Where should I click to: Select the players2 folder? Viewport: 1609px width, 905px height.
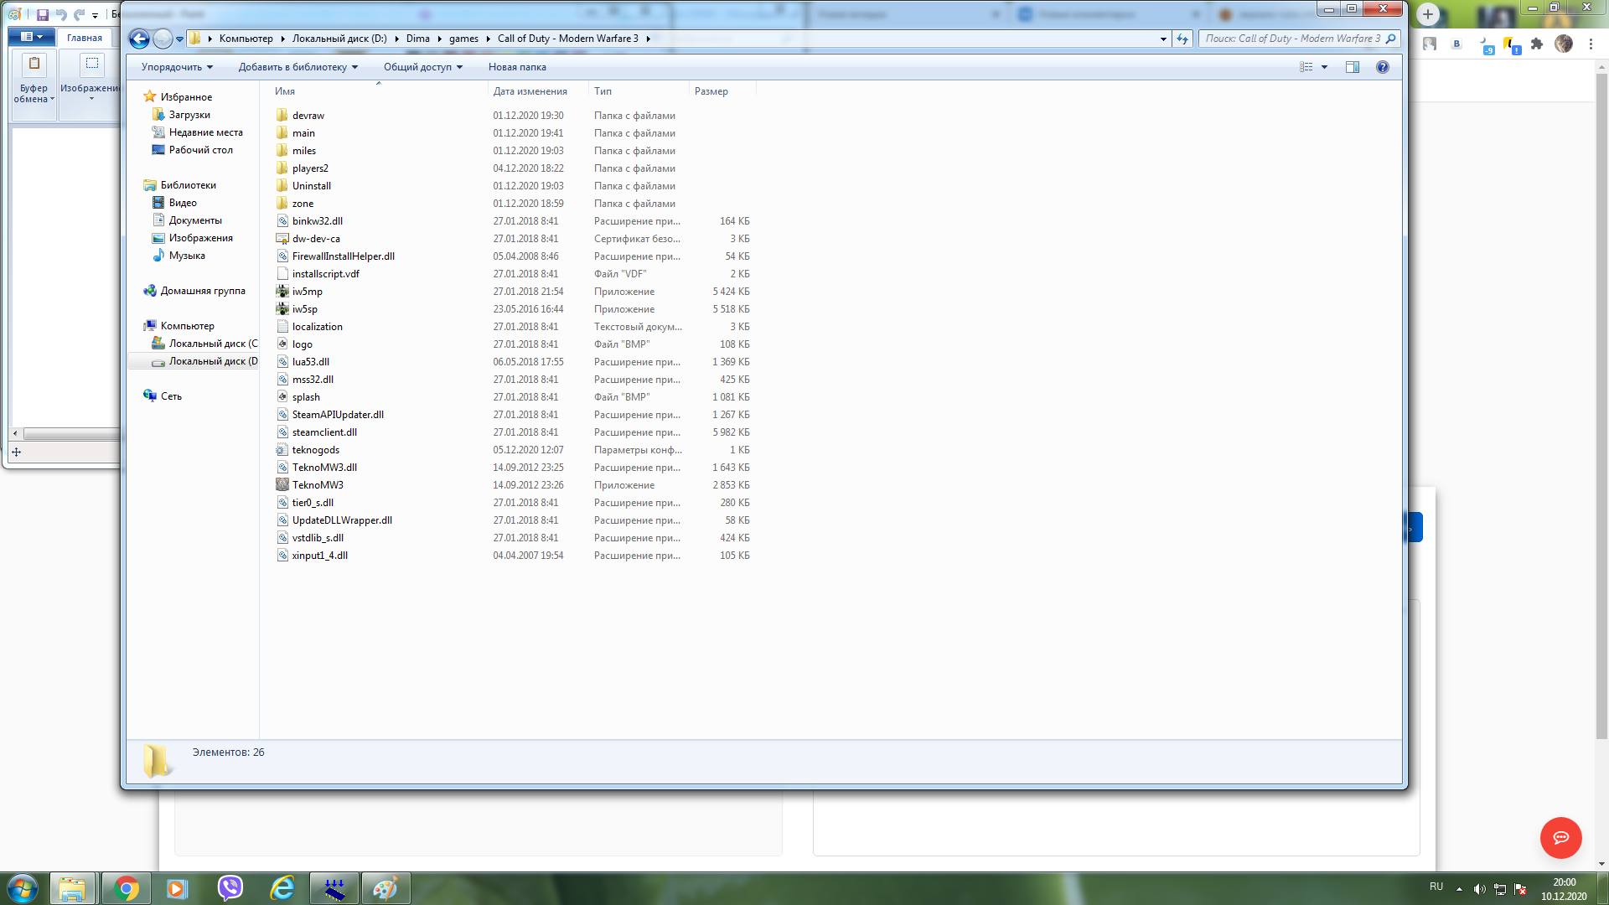tap(310, 168)
